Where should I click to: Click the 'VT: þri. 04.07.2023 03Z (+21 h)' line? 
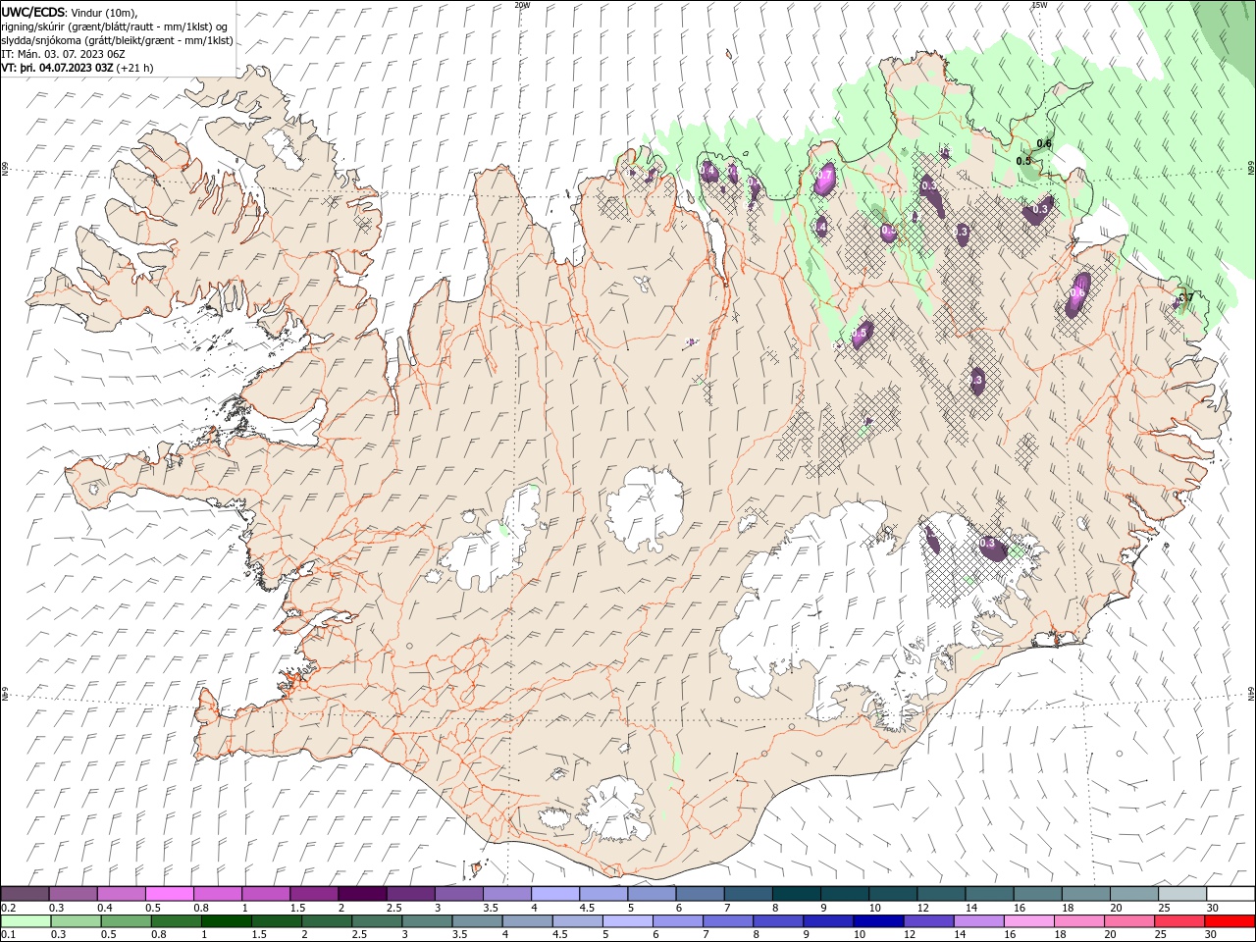click(78, 68)
